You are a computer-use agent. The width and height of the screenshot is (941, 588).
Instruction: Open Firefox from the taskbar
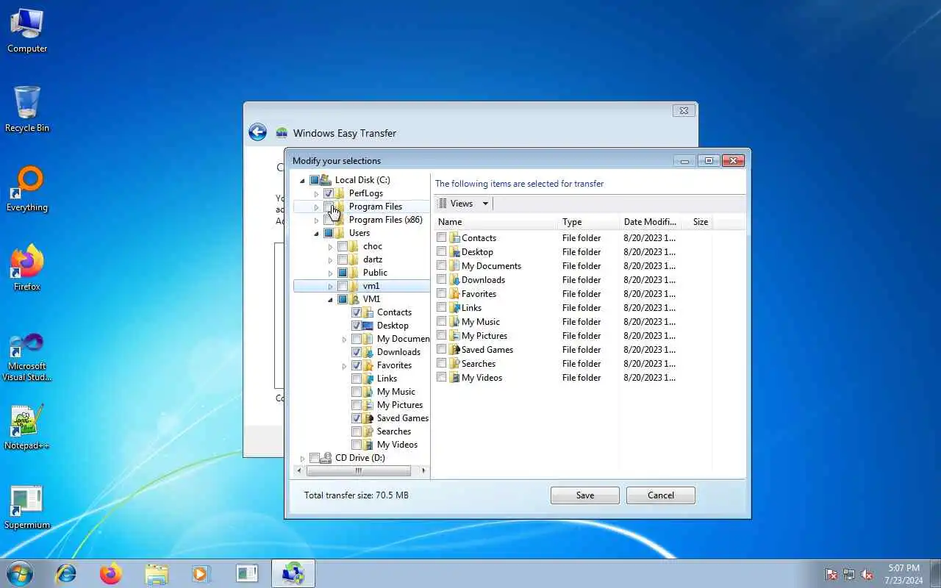point(111,573)
